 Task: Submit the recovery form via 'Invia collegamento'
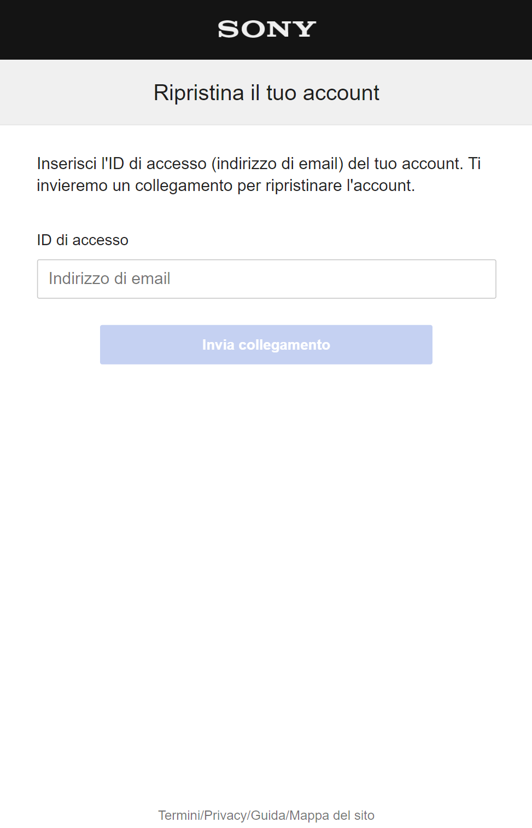tap(266, 344)
